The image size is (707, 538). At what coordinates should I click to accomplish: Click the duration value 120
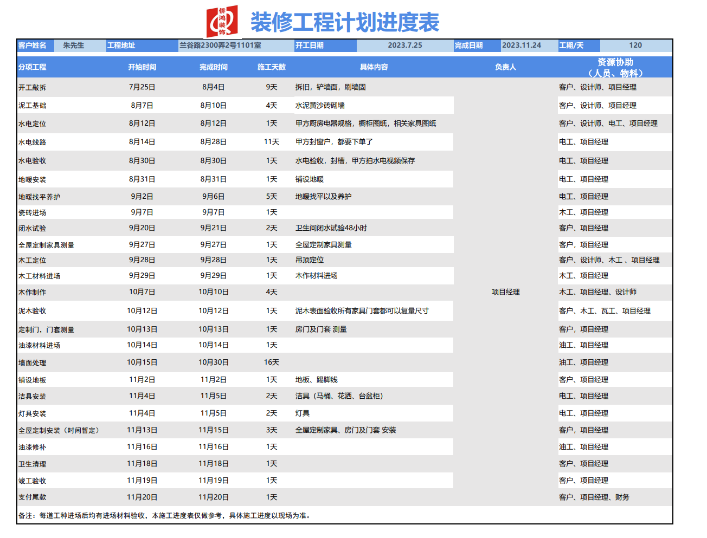pos(635,46)
